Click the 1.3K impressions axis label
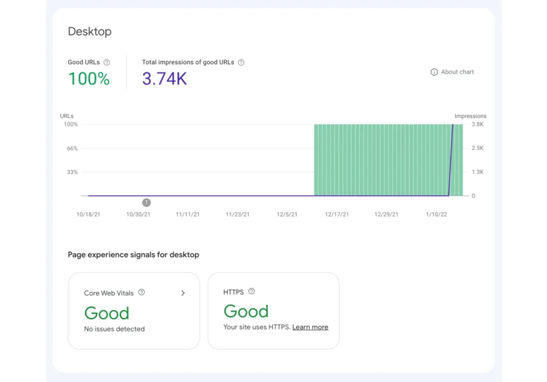Viewport: 547px width, 382px height. click(x=477, y=172)
